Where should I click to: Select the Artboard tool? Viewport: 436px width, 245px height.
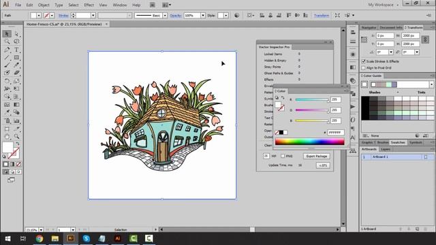point(7,129)
